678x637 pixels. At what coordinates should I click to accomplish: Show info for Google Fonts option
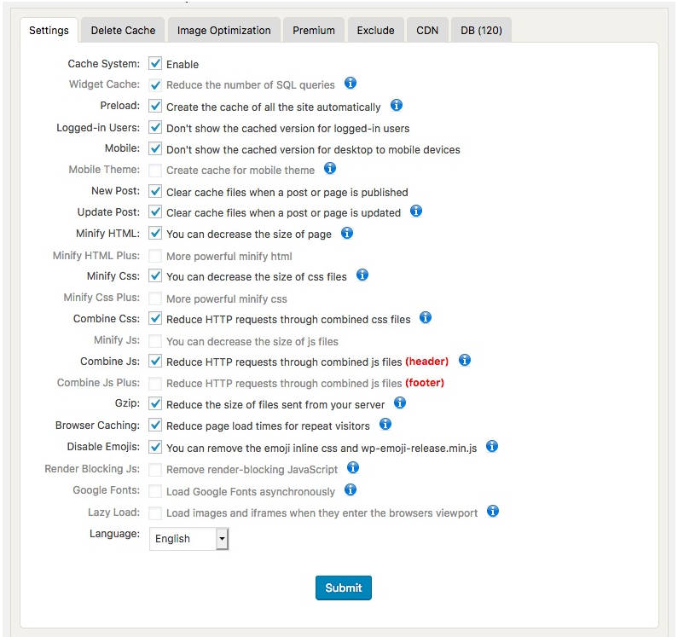351,489
